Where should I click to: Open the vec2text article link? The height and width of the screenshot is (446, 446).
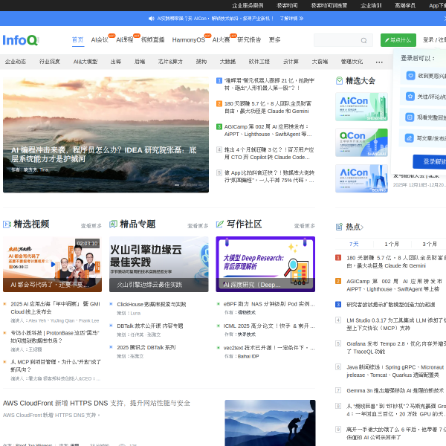click(x=269, y=348)
